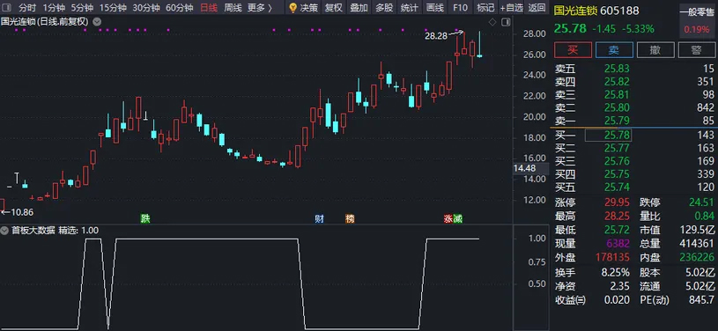
Task: Add stock with +自选 button
Action: click(x=511, y=8)
